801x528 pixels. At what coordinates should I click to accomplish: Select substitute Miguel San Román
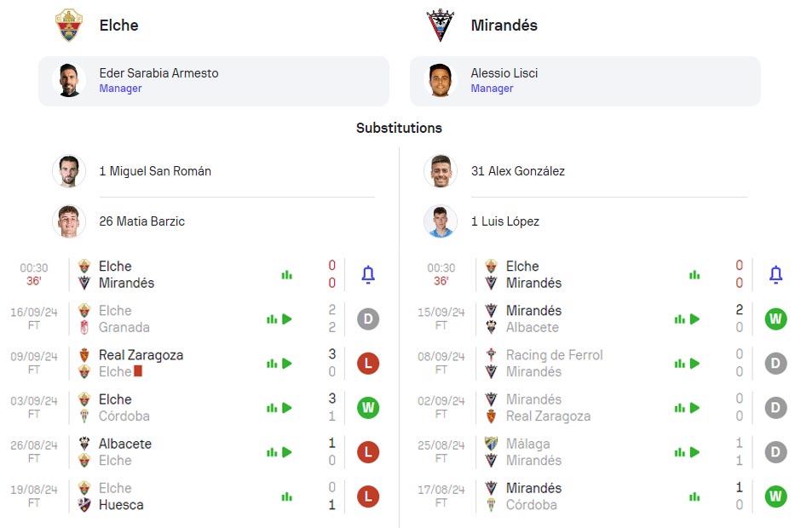pos(155,171)
